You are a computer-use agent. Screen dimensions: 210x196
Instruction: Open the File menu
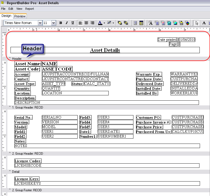[x=3, y=9]
